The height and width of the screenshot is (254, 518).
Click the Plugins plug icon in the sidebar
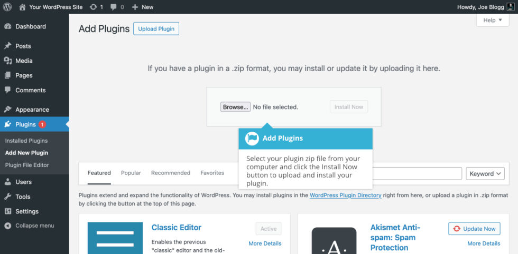8,124
